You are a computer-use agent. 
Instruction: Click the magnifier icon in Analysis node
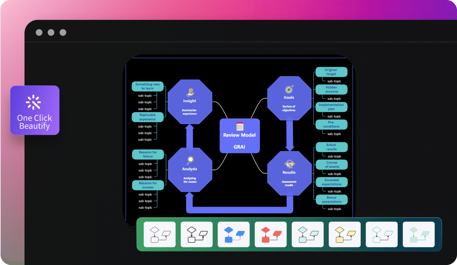[x=190, y=160]
